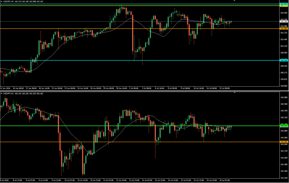
Task: Click the 13 Jul 23:00 time label
Action: coord(134,180)
